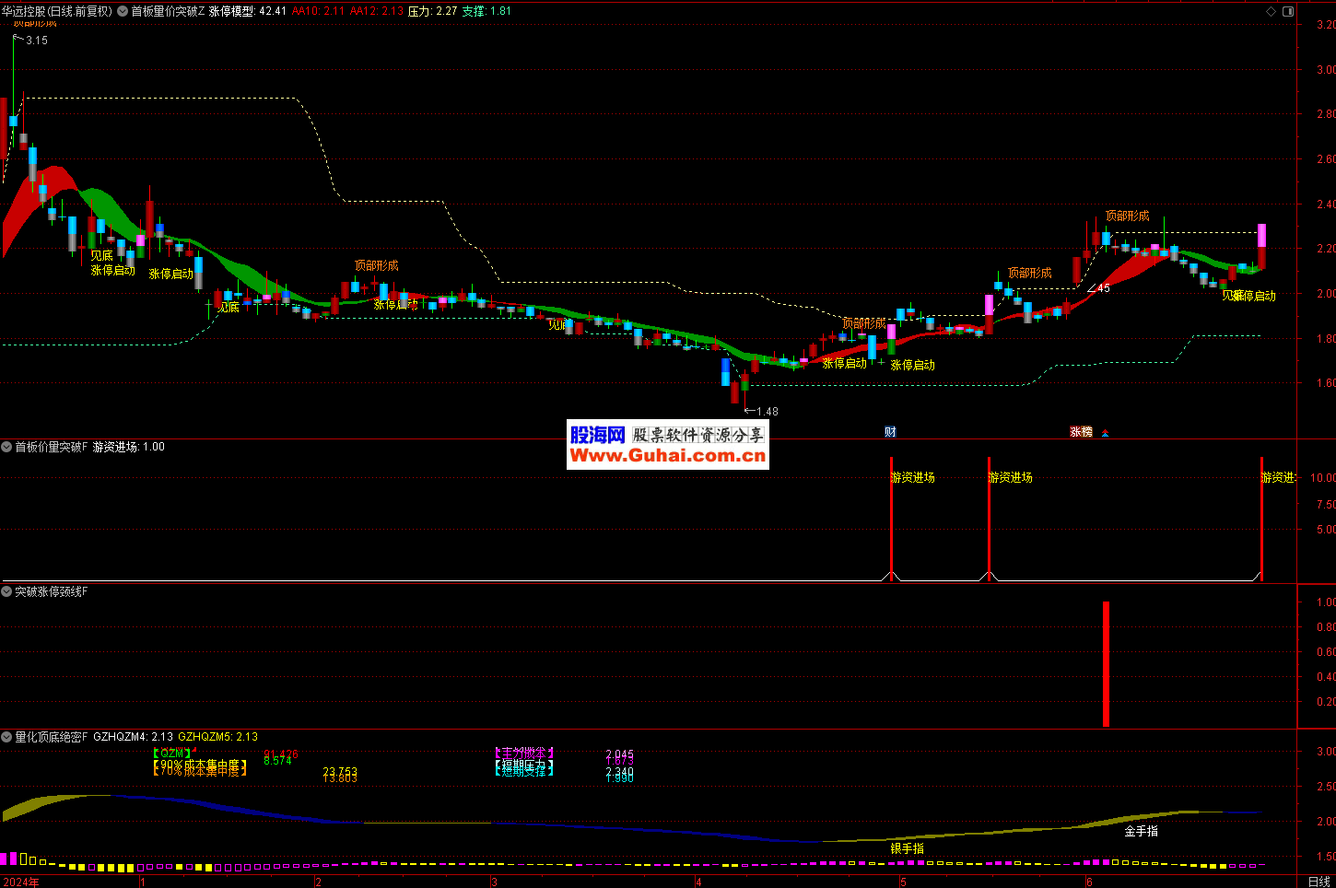Screen dimensions: 1336x888
Task: Click the 银手指 signal label
Action: click(908, 848)
